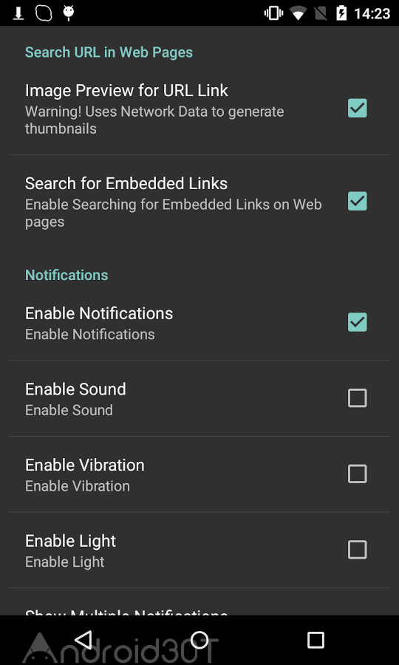
Task: Select the Enable Vibration setting row title
Action: [x=85, y=465]
